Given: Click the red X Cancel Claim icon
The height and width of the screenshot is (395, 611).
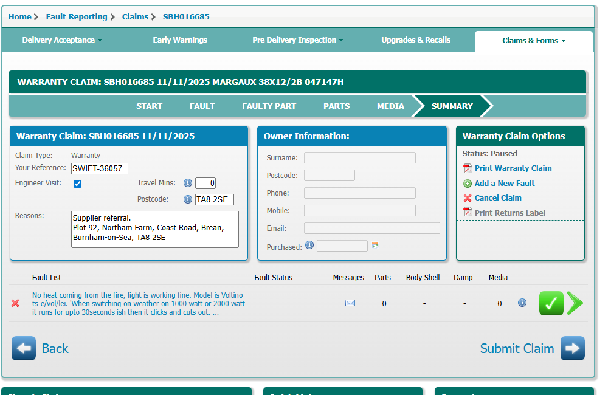Looking at the screenshot, I should coord(467,198).
